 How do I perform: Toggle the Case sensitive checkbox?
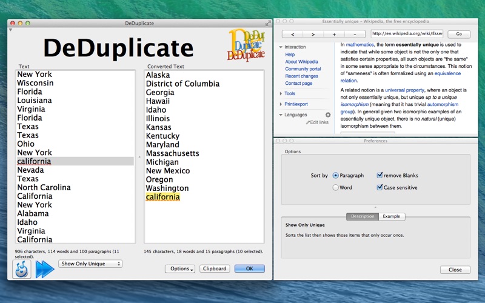click(x=380, y=187)
